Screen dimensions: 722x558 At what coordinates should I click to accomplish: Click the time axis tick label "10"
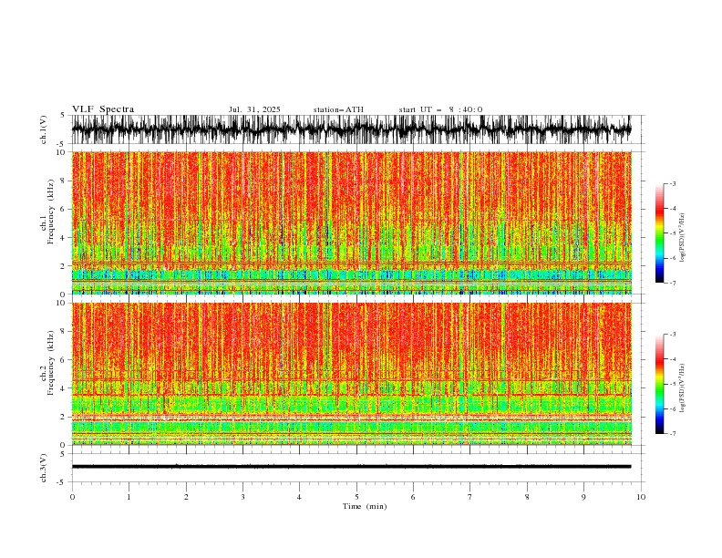click(641, 497)
